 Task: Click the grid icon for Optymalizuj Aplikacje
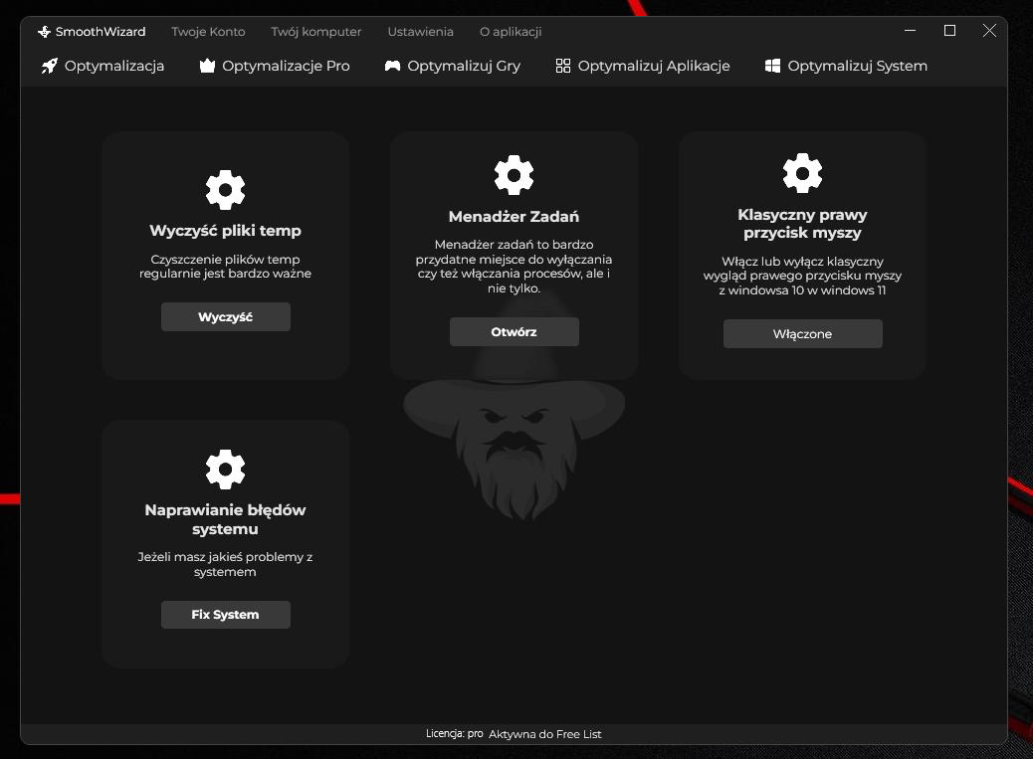pyautogui.click(x=563, y=66)
